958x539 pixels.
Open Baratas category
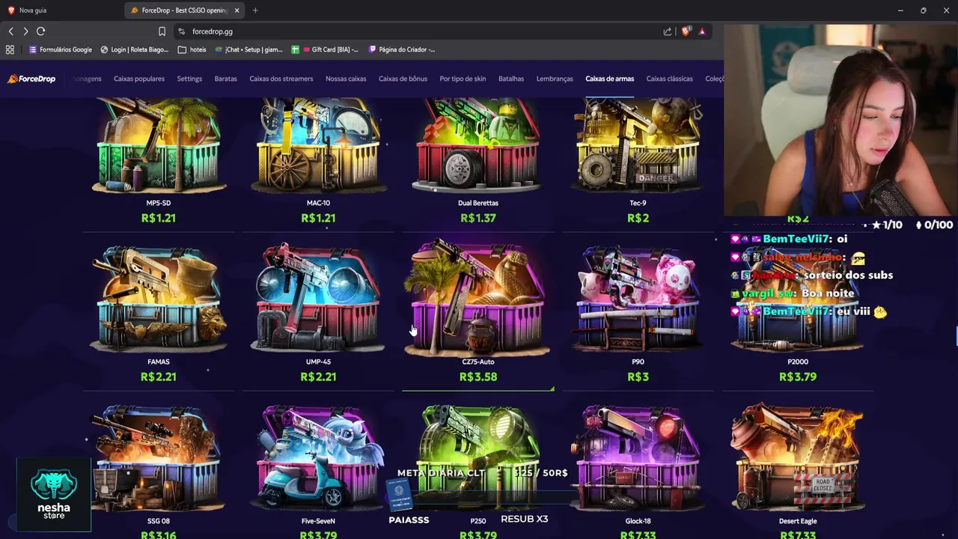pos(225,79)
